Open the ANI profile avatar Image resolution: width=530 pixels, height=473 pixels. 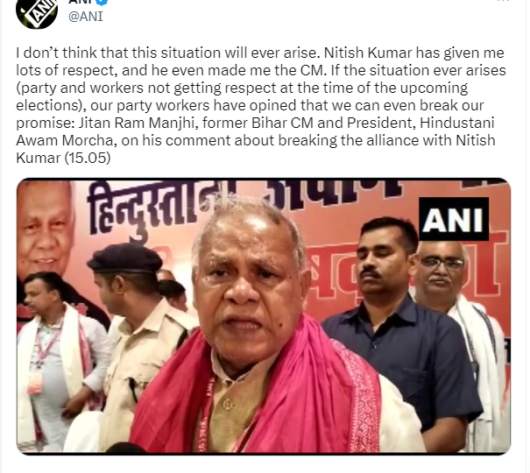[37, 13]
